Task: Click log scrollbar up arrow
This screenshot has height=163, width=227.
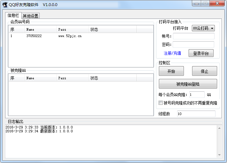Action: point(220,128)
